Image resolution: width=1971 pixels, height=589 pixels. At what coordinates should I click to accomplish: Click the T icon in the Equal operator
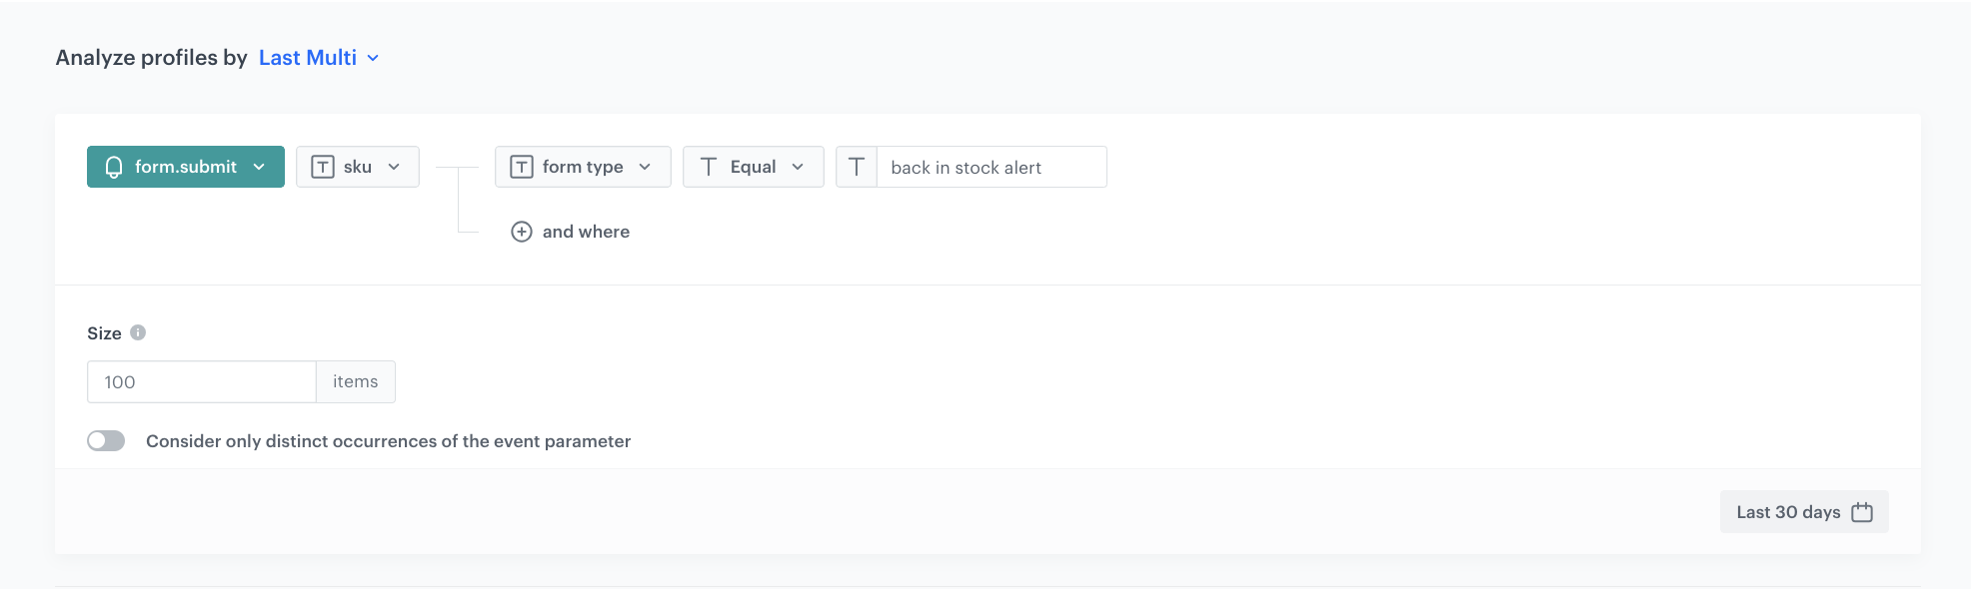coord(709,167)
